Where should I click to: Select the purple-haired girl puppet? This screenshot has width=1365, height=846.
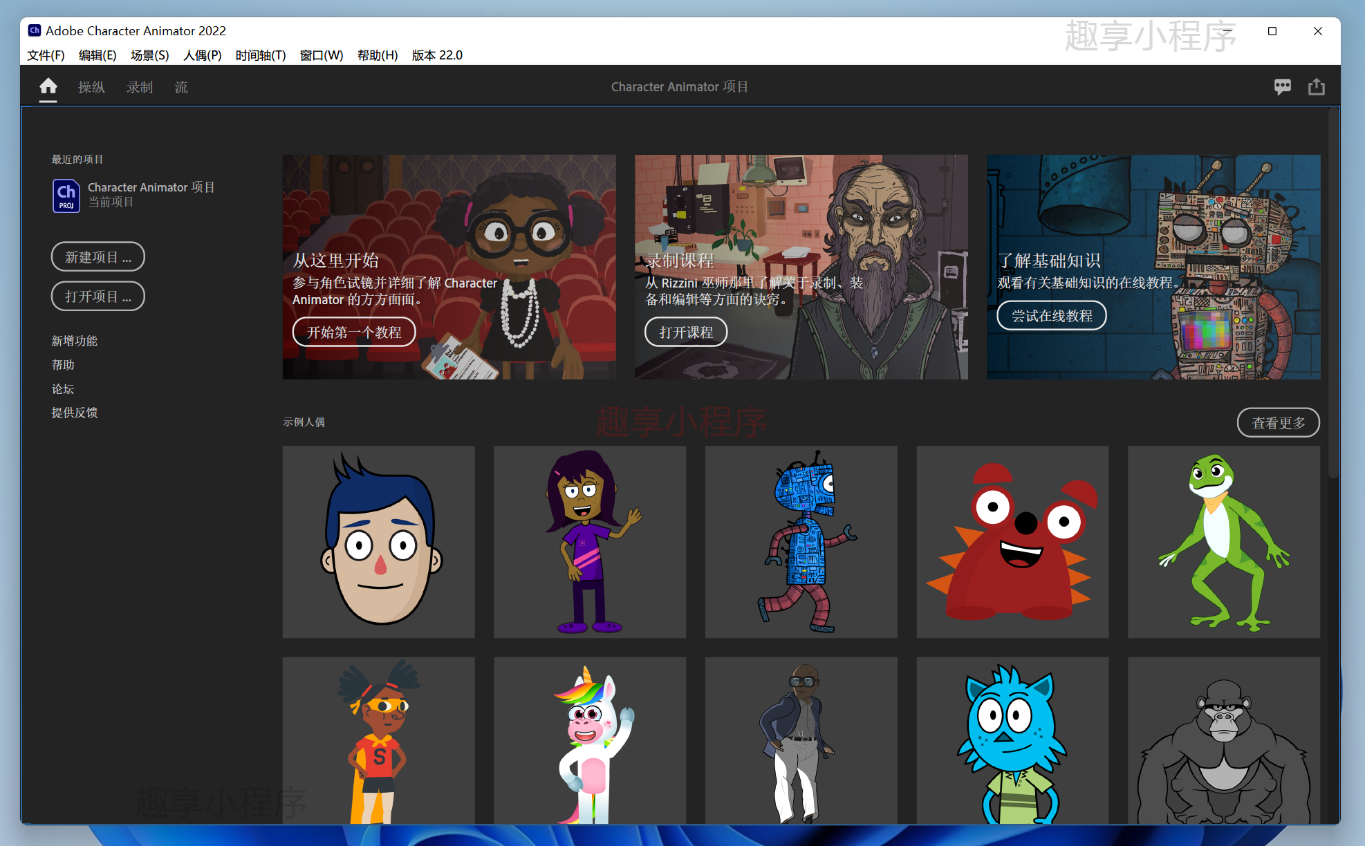[x=590, y=542]
